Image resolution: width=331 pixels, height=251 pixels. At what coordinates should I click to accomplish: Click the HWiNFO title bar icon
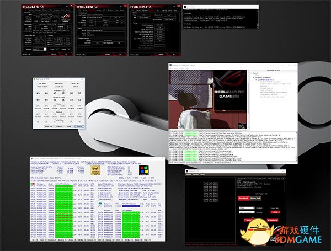point(31,158)
